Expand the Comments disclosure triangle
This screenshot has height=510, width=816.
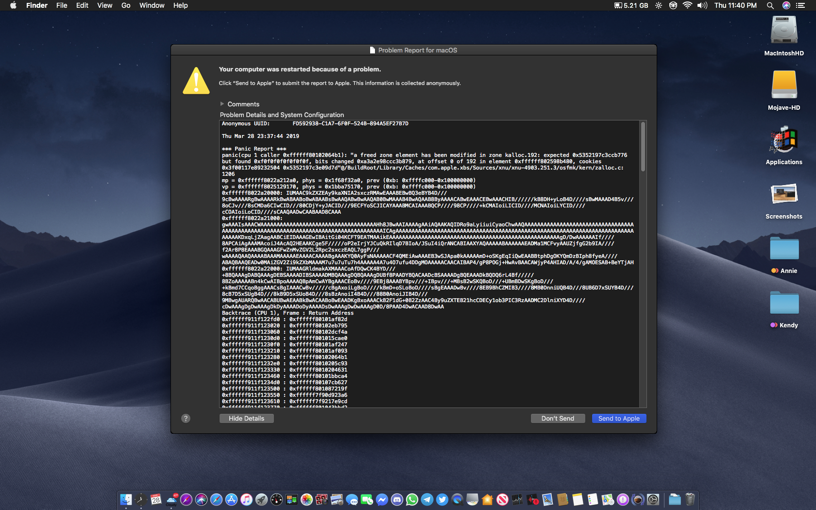click(x=222, y=104)
